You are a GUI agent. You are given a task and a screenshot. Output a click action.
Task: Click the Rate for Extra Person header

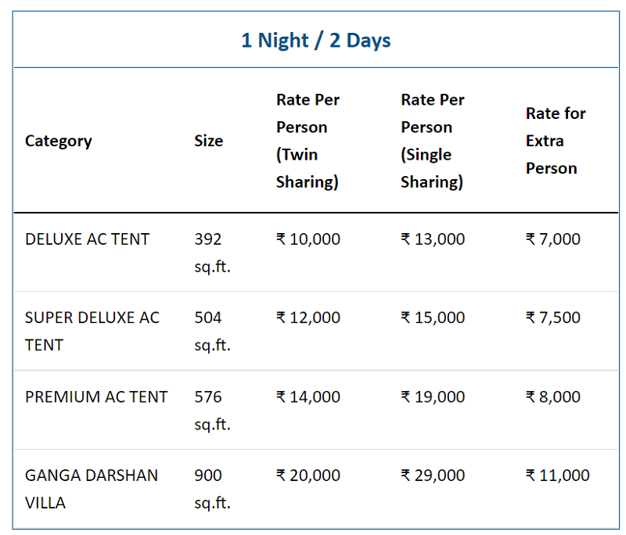[556, 141]
